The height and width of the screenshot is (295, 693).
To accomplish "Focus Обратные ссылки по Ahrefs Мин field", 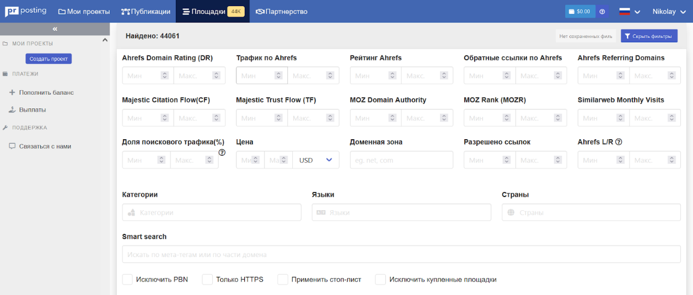I will click(490, 75).
